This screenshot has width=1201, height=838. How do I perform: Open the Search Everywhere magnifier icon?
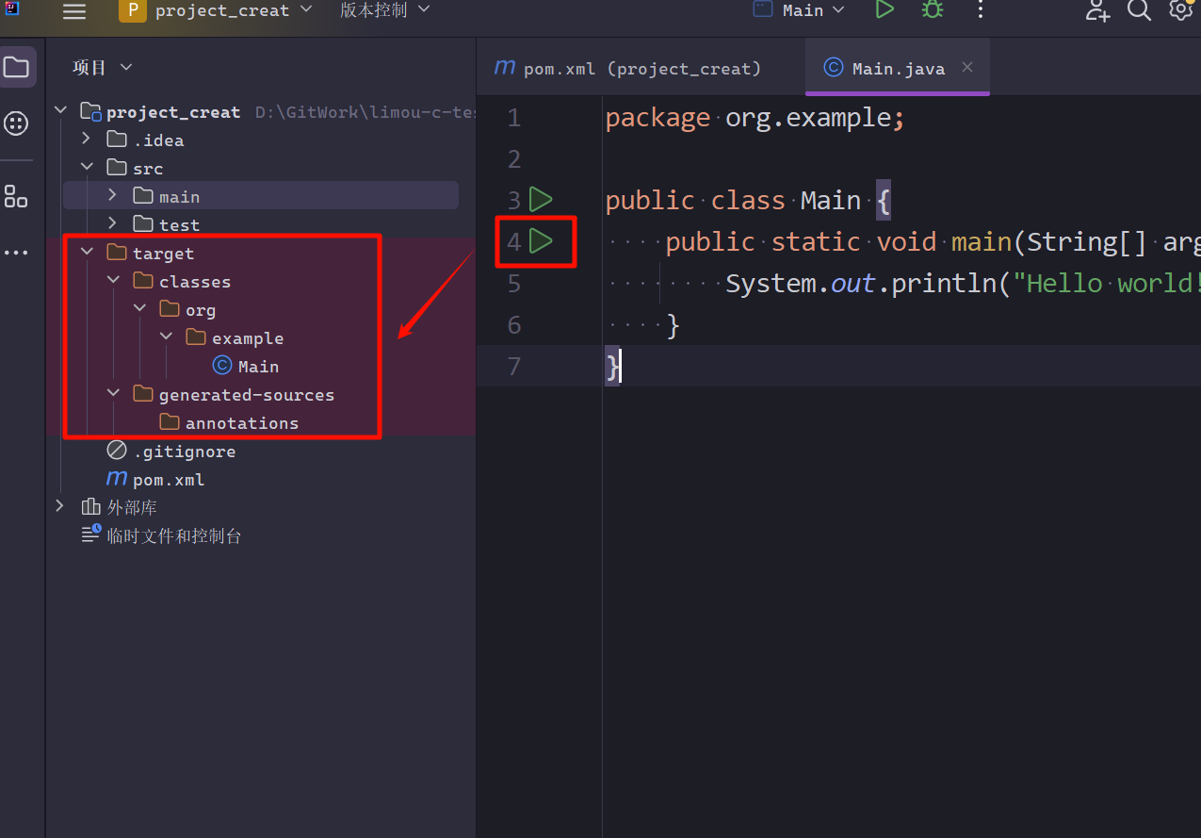[1139, 10]
